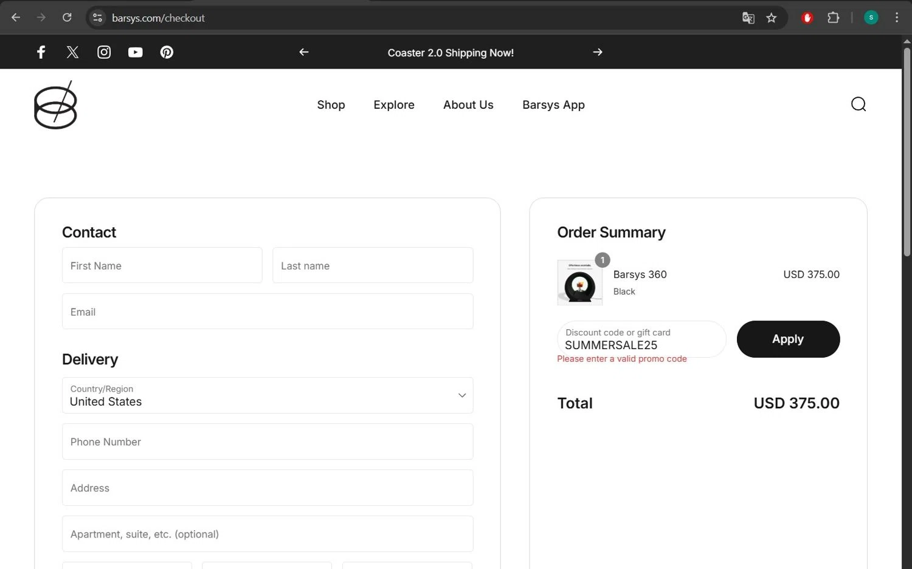The image size is (912, 569).
Task: Click the Contact heading
Action: (89, 233)
